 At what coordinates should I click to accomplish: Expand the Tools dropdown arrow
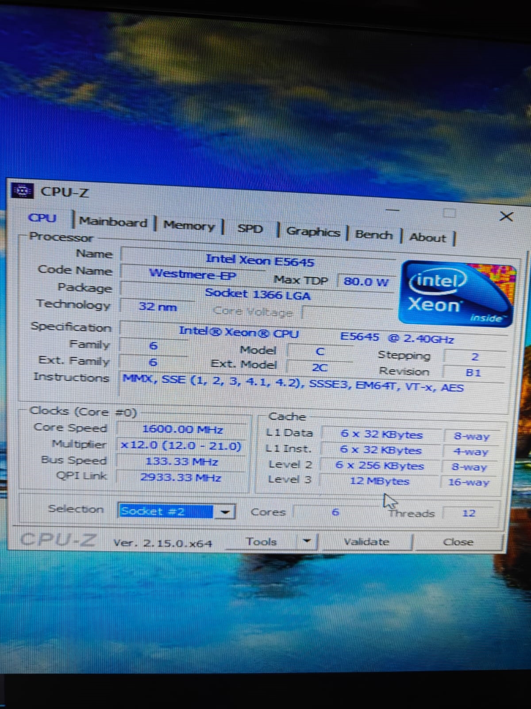click(307, 541)
